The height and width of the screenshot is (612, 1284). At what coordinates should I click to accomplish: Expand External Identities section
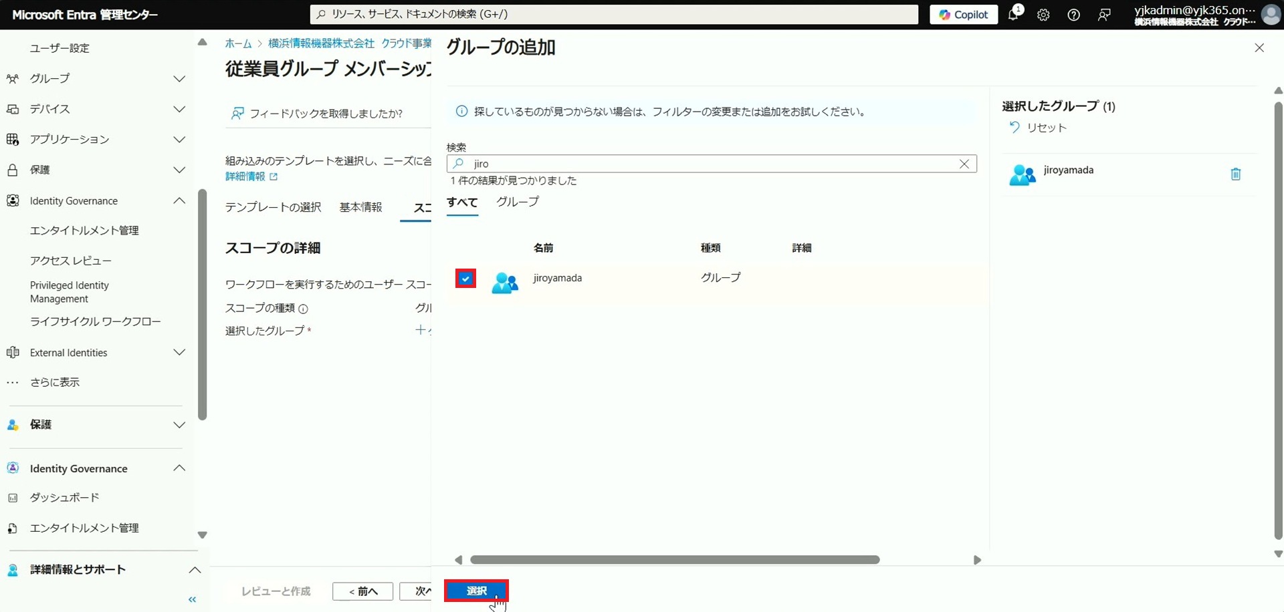coord(179,353)
